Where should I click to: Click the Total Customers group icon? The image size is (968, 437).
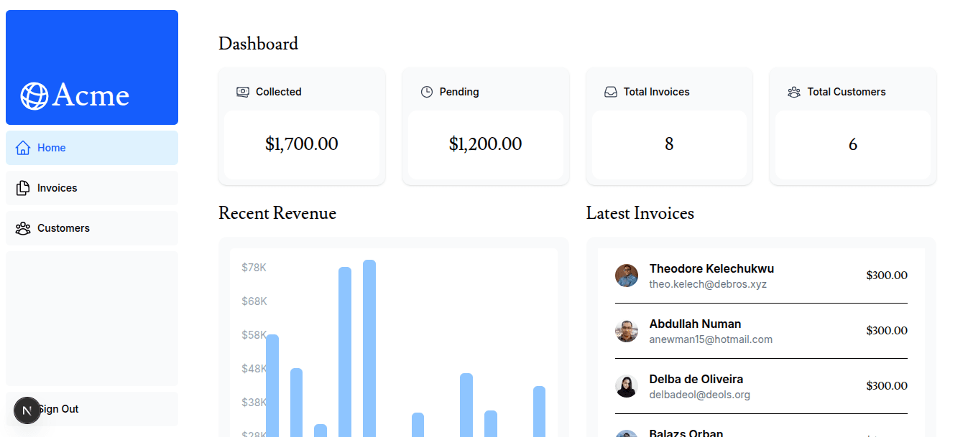coord(794,92)
